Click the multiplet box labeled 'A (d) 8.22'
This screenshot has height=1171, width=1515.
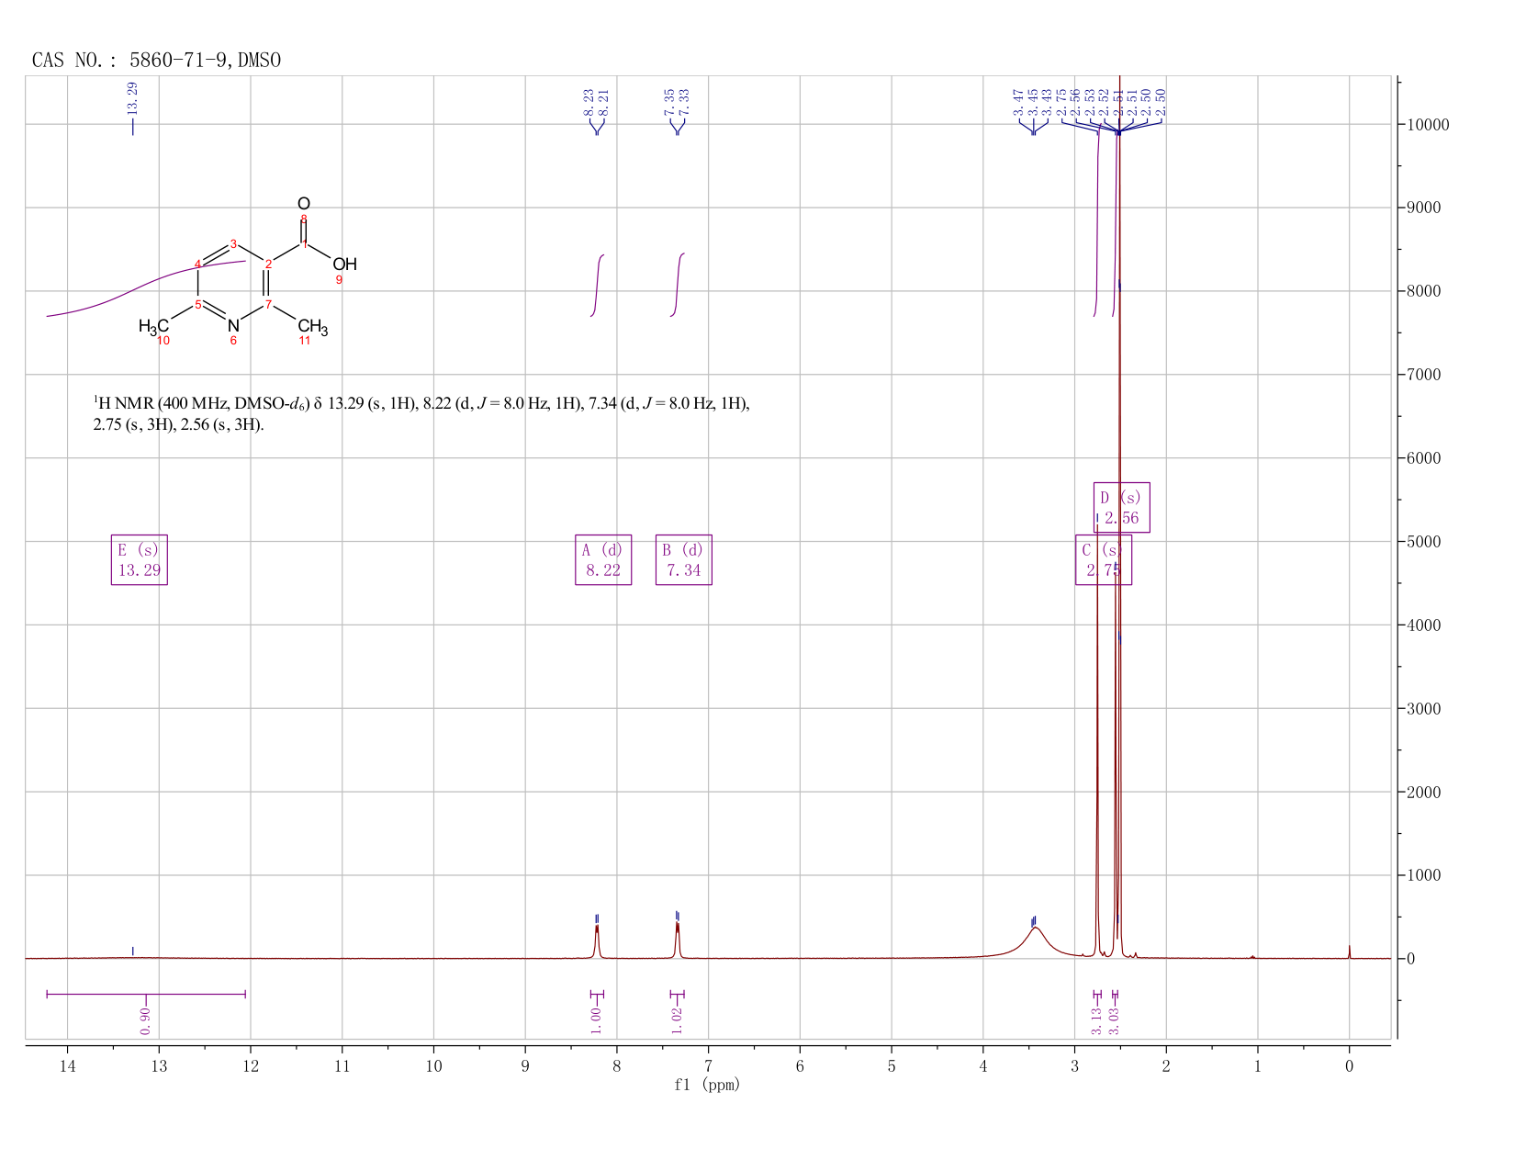click(x=603, y=559)
